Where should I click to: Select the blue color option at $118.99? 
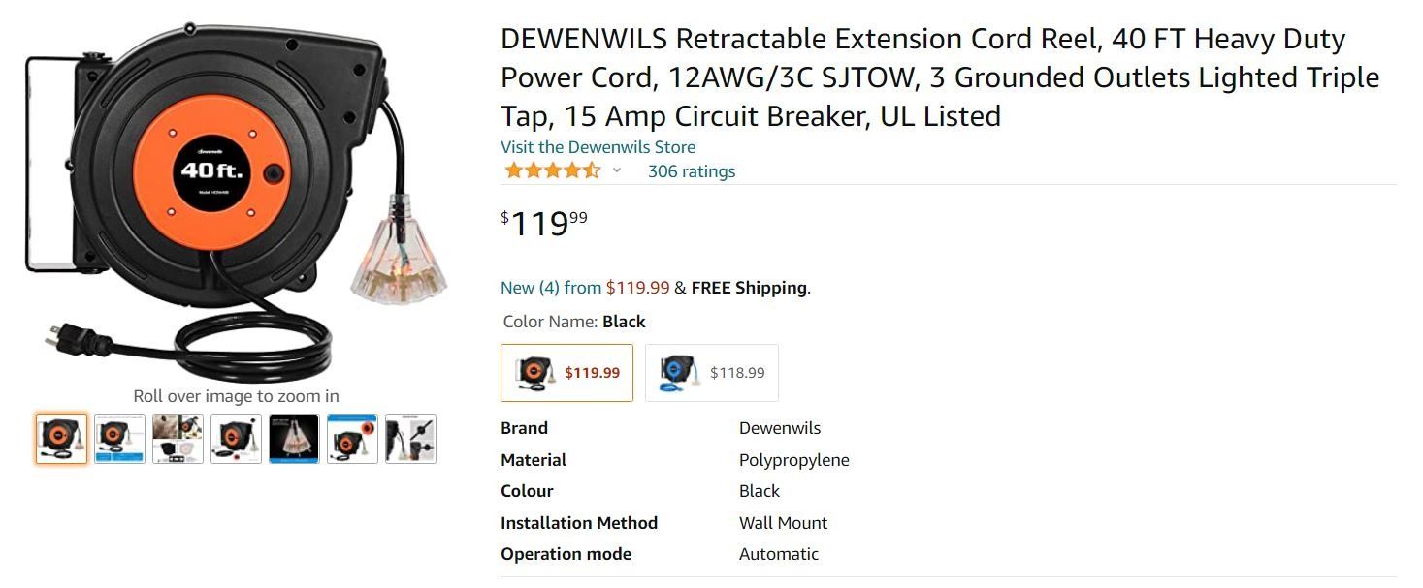click(711, 373)
